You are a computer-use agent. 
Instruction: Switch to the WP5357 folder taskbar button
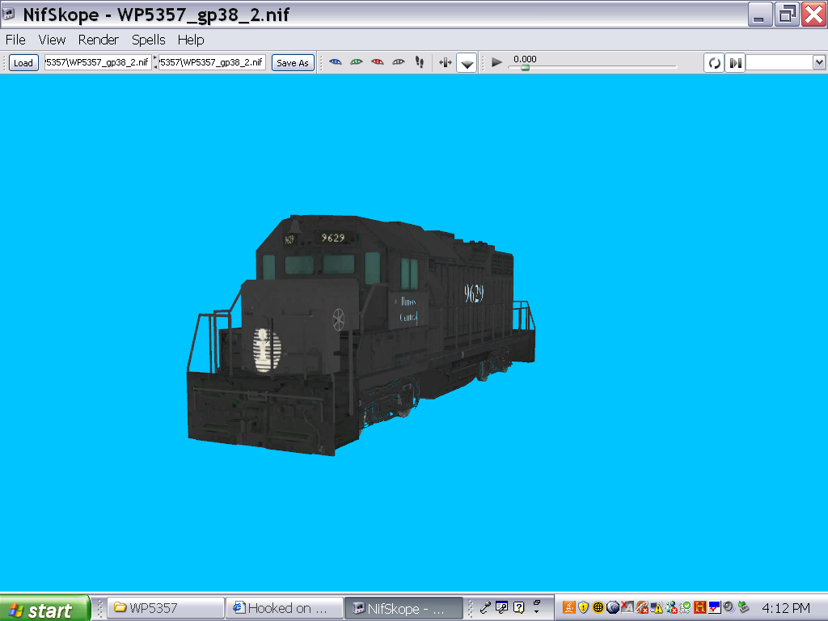pos(166,608)
